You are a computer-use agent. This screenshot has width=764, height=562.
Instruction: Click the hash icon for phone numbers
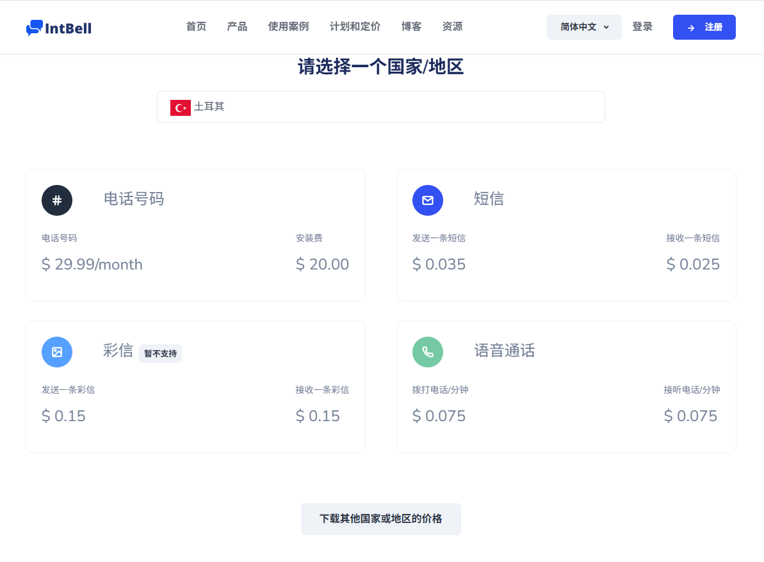coord(57,200)
